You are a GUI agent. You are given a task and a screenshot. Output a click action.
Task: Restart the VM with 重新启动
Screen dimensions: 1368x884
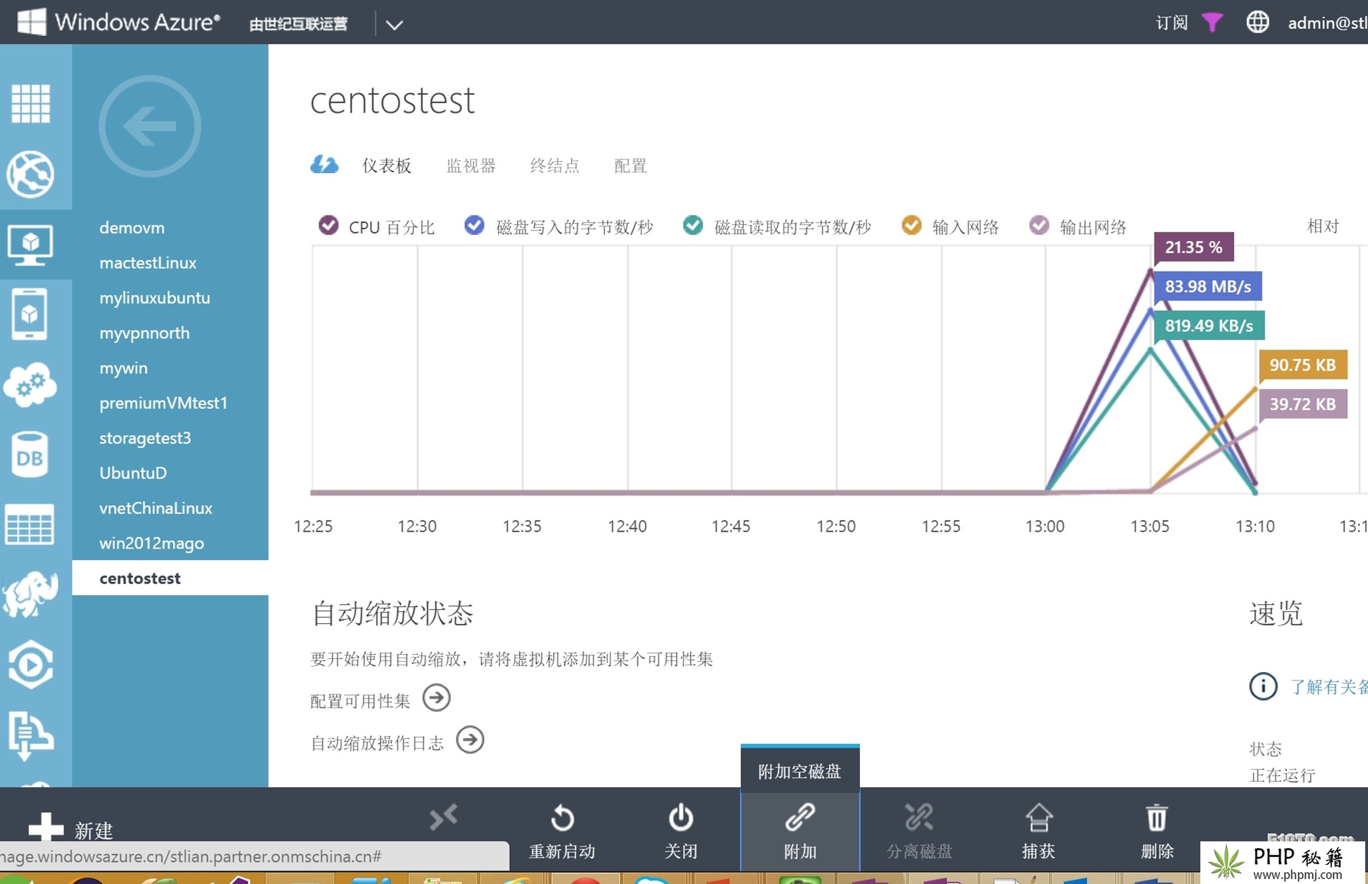click(x=562, y=831)
